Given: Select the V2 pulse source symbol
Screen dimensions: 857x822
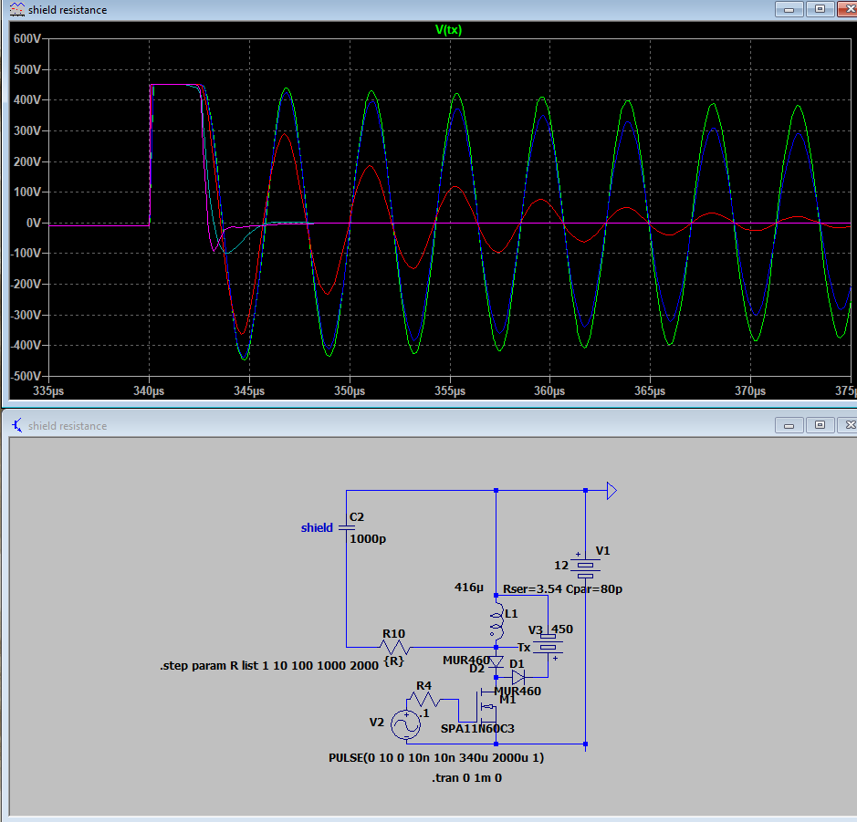Looking at the screenshot, I should tap(405, 724).
